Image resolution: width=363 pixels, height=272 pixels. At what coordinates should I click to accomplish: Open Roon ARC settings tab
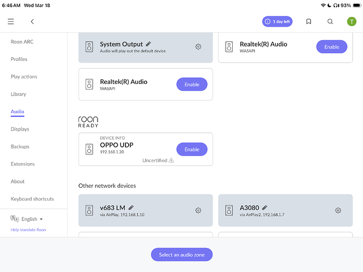point(22,41)
